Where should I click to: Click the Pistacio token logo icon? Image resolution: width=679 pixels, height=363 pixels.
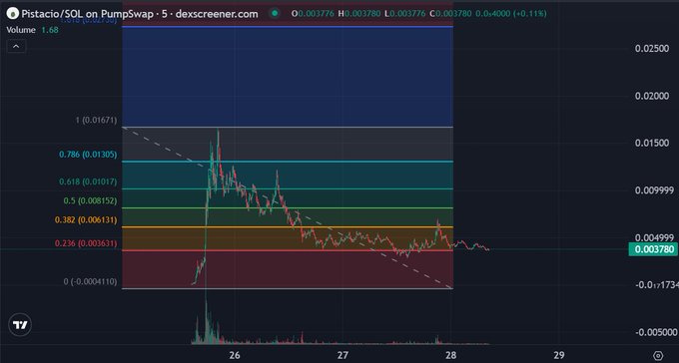(x=13, y=14)
